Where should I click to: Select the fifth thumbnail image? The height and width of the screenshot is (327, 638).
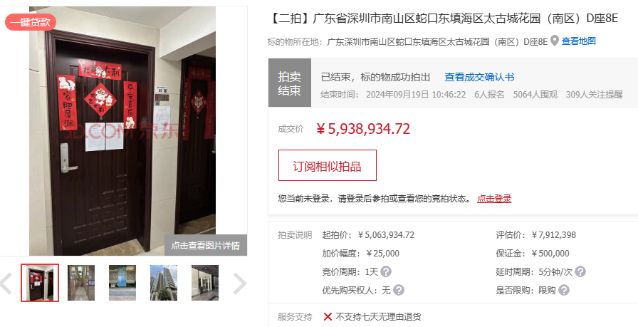point(205,283)
